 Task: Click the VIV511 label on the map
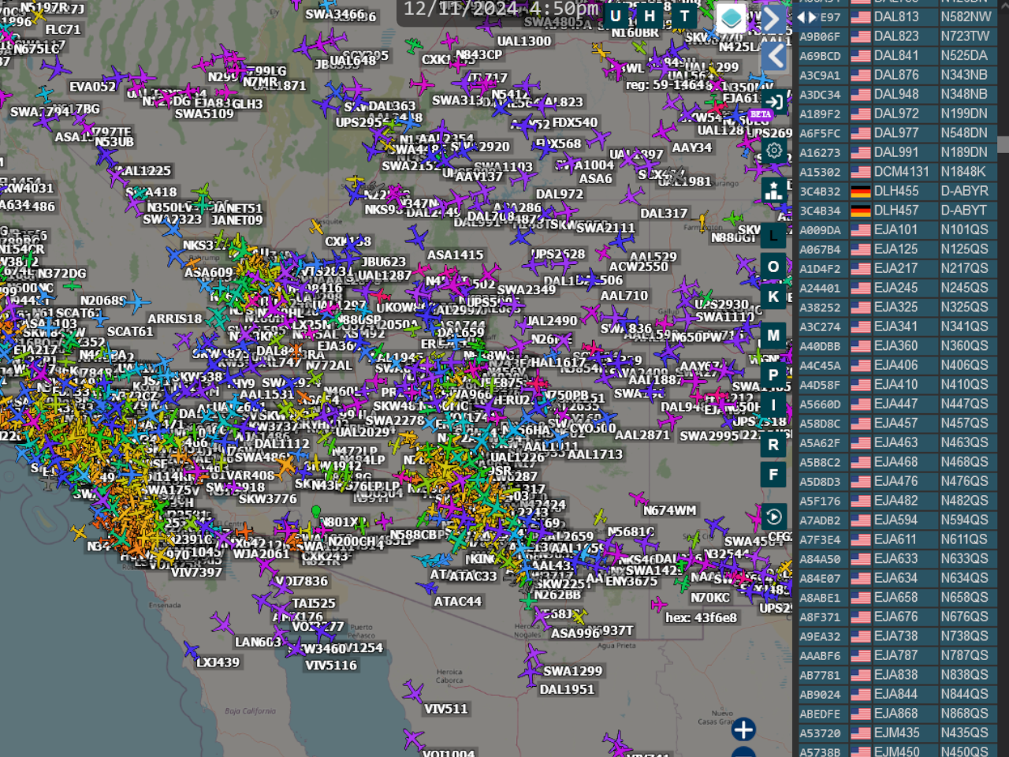[x=446, y=709]
